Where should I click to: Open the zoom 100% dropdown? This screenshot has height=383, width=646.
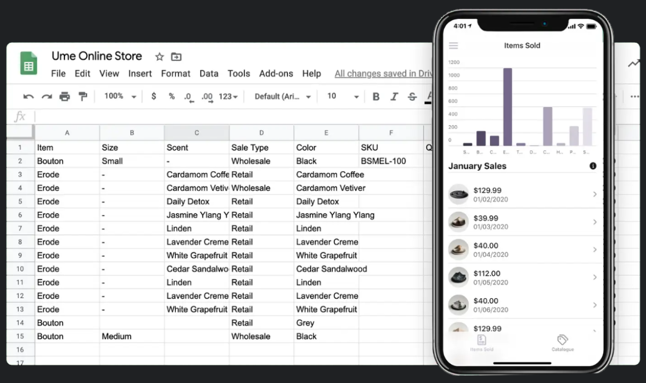point(120,96)
